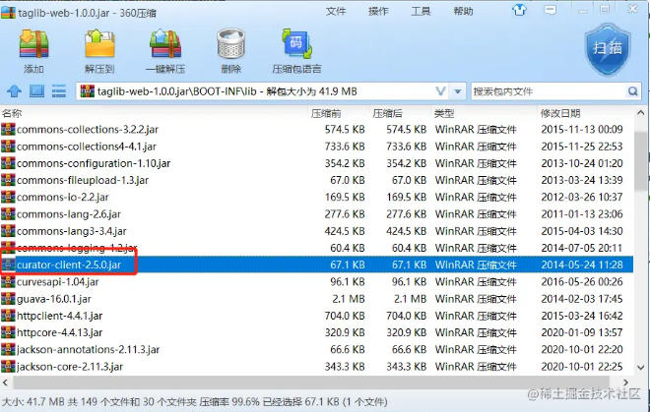
Task: Open the feedback message icon in title bar
Action: [x=551, y=10]
